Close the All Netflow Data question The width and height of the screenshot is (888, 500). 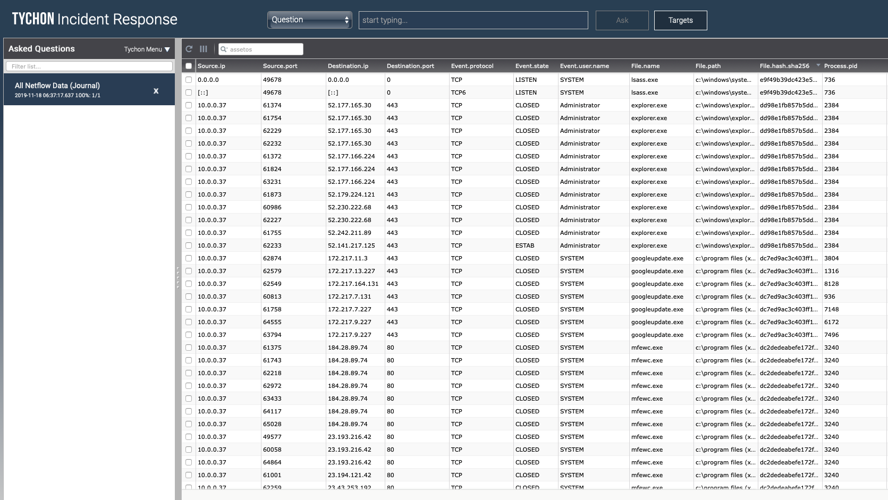tap(156, 91)
